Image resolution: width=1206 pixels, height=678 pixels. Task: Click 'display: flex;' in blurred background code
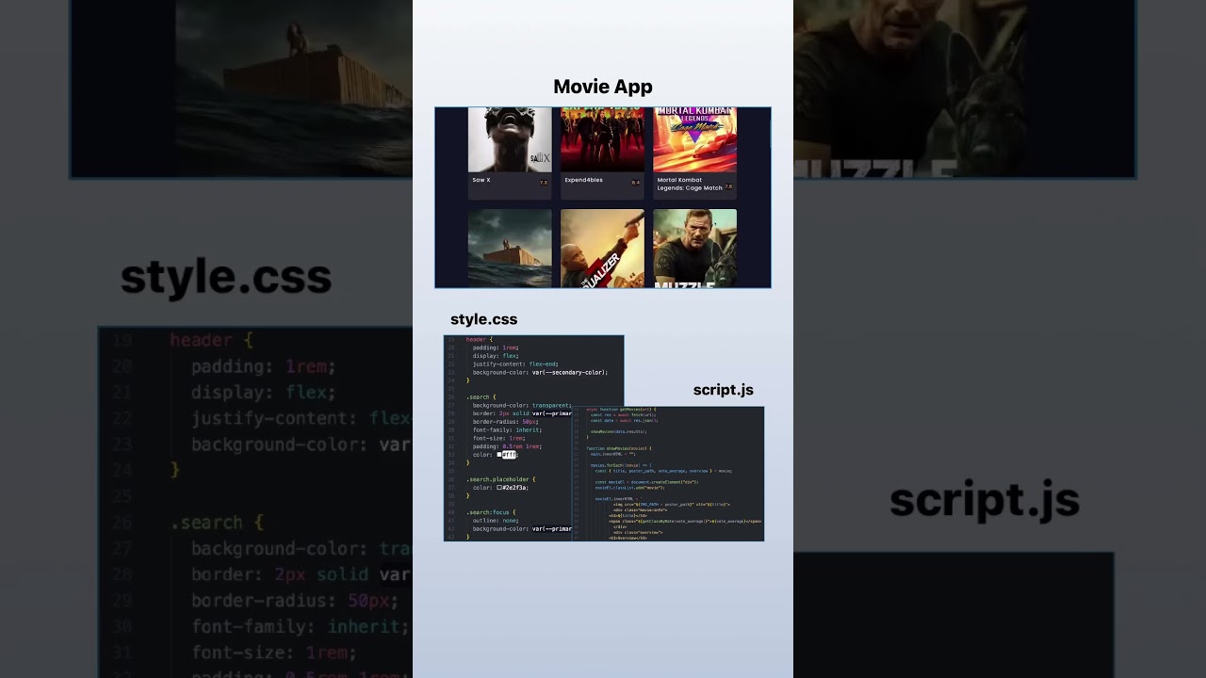[x=264, y=393]
